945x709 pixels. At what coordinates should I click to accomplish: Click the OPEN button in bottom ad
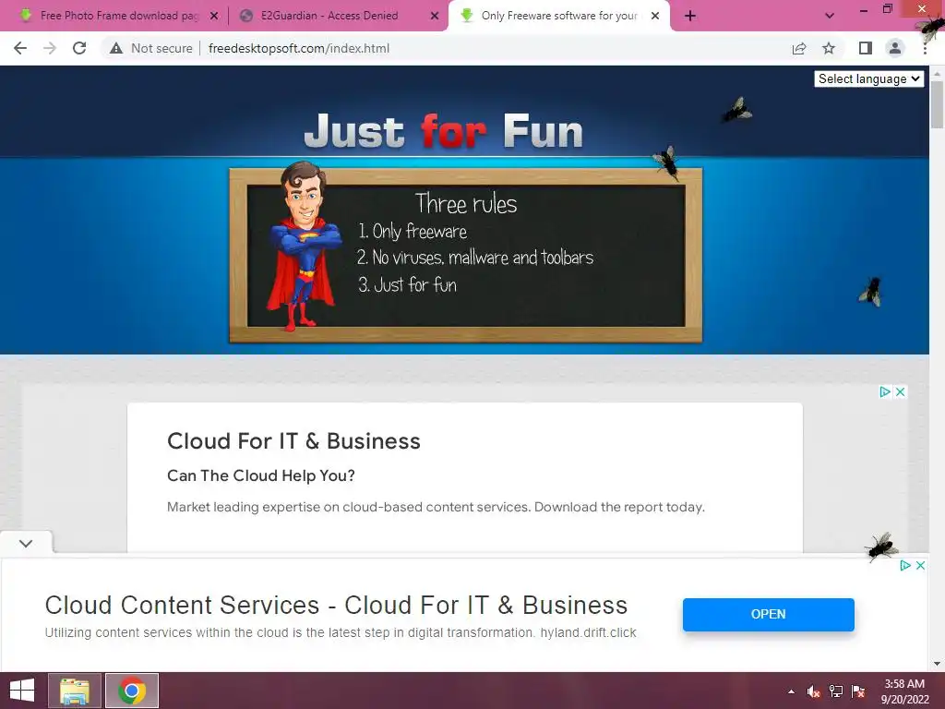[x=769, y=614]
